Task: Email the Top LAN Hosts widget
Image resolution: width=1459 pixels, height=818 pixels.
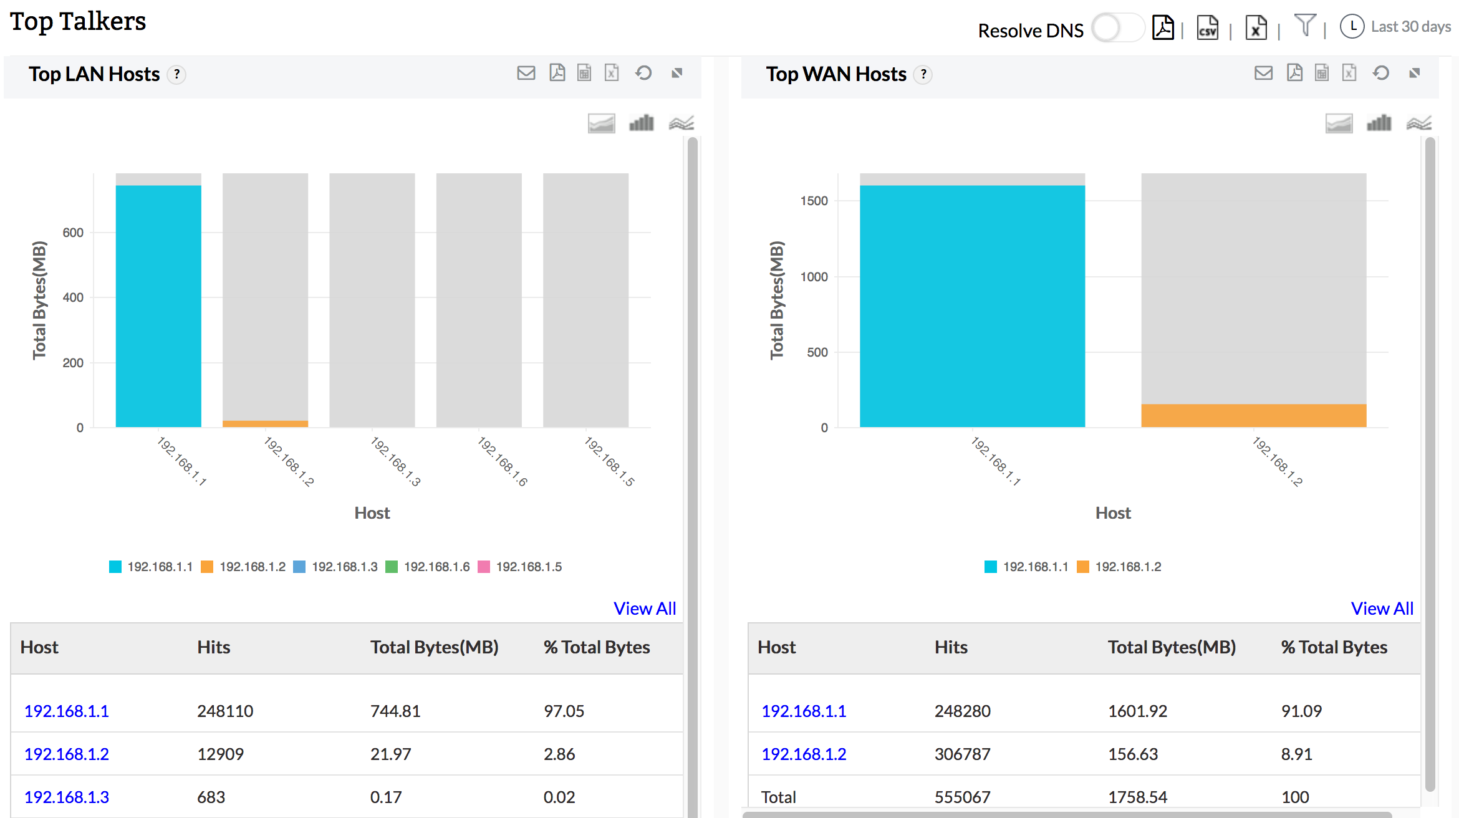Action: (526, 73)
